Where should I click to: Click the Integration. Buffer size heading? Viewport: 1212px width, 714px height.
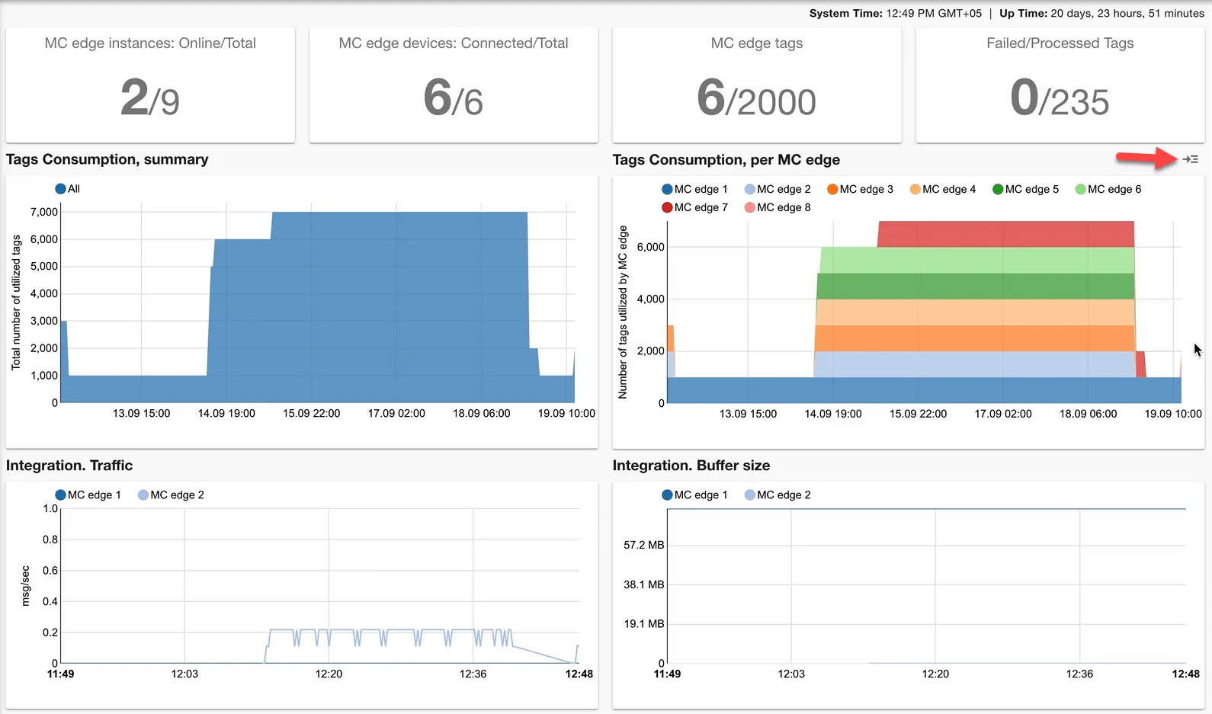tap(691, 466)
